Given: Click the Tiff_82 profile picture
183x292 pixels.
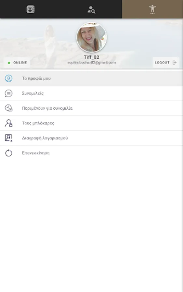Looking at the screenshot, I should (x=92, y=37).
